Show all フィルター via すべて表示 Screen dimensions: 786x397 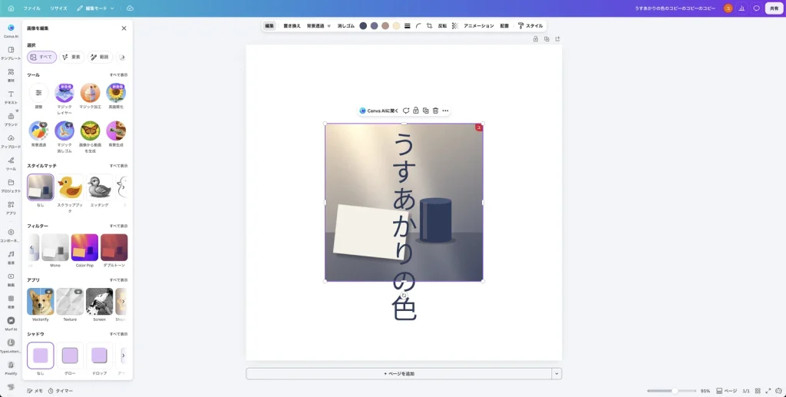tap(118, 226)
